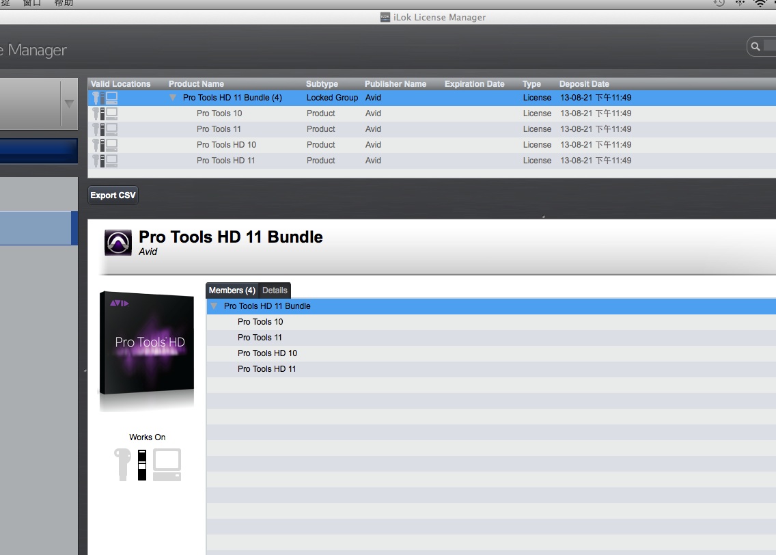Switch to the Details tab

[275, 290]
